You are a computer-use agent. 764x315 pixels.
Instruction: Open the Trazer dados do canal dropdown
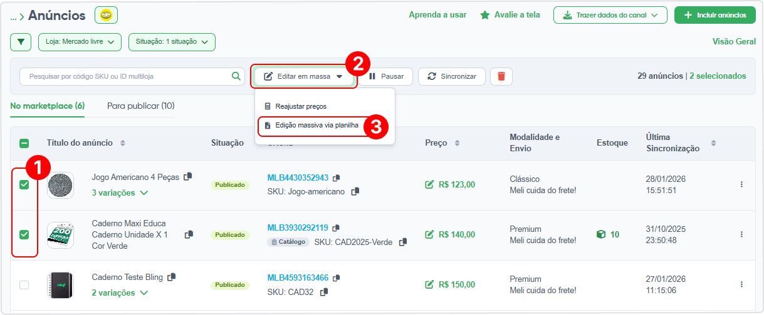pyautogui.click(x=610, y=15)
